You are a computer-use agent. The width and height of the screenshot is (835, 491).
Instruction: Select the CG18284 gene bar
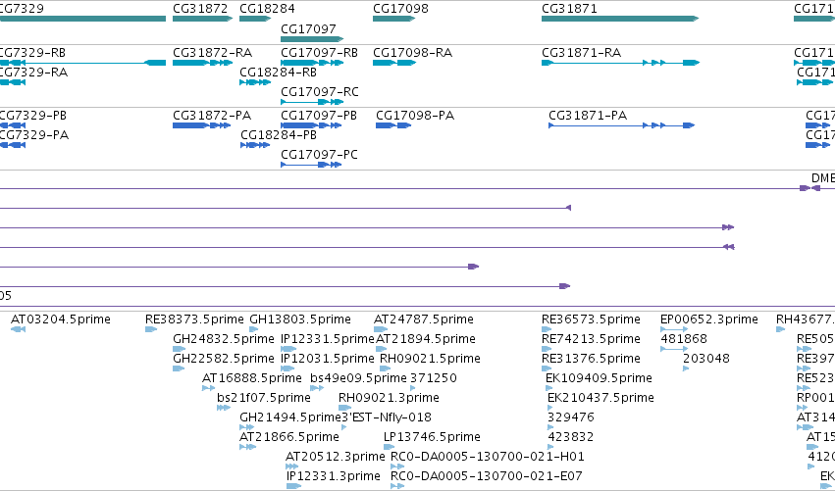(x=256, y=19)
